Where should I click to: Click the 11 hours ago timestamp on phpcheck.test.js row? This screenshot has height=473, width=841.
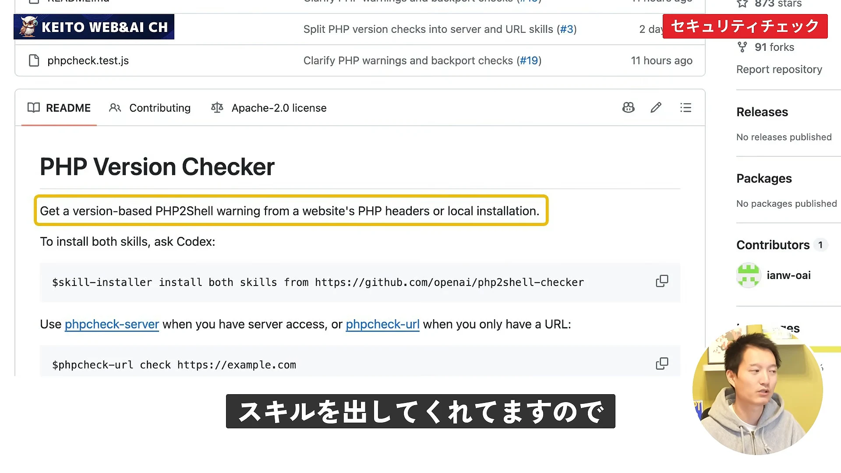pyautogui.click(x=661, y=60)
